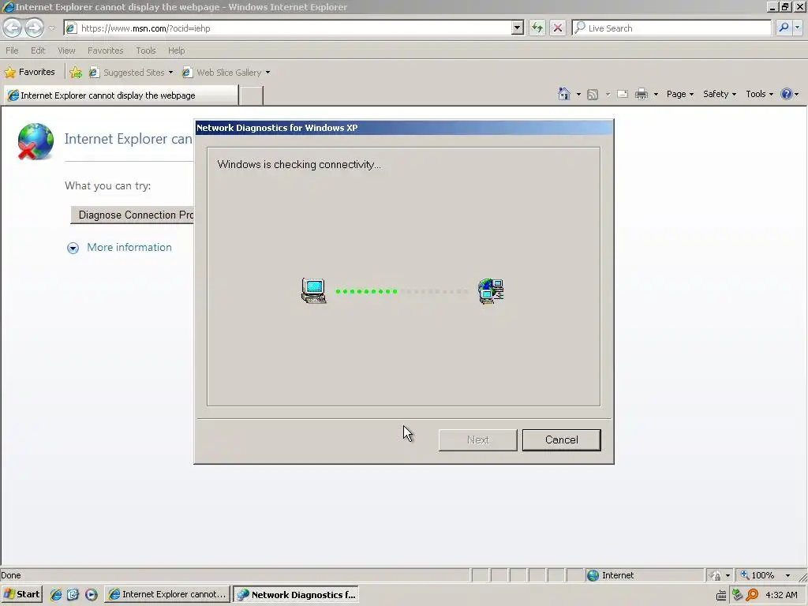Image resolution: width=808 pixels, height=606 pixels.
Task: Open the Safety command menu
Action: click(x=720, y=95)
